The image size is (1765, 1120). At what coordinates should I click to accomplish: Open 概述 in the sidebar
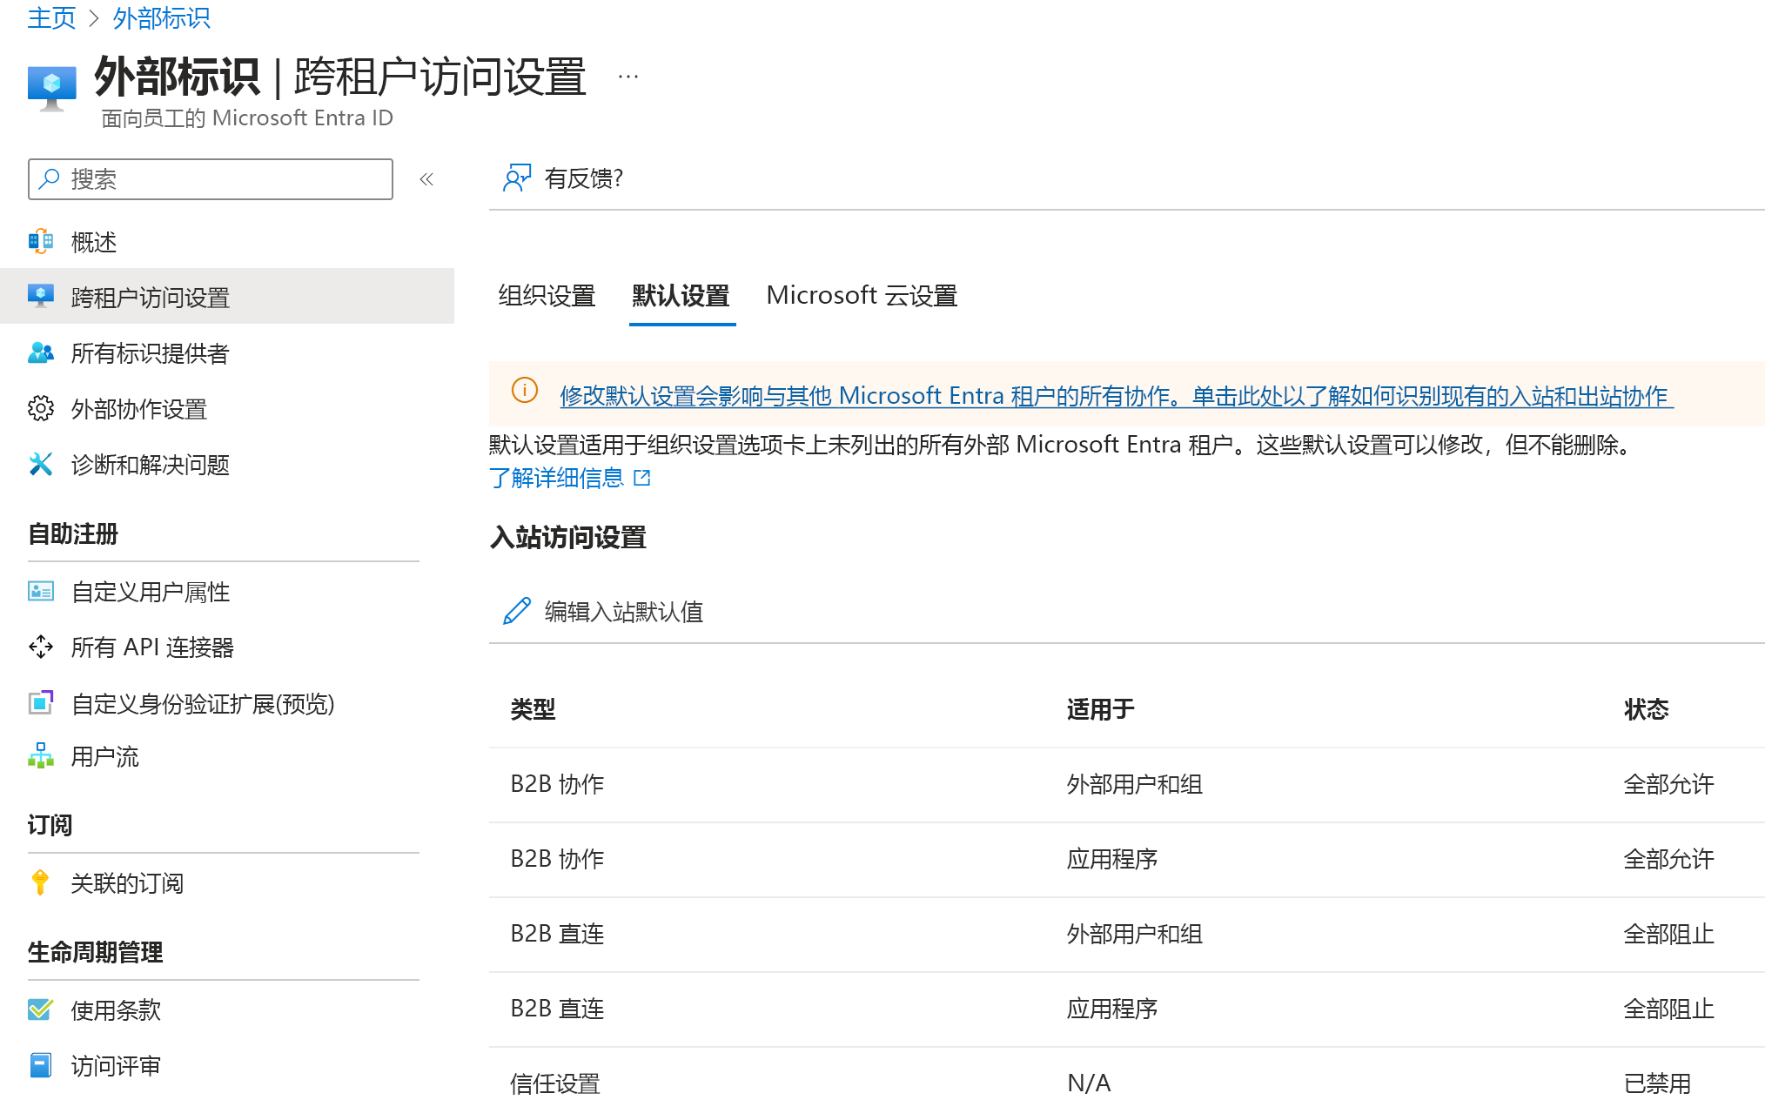(x=227, y=242)
